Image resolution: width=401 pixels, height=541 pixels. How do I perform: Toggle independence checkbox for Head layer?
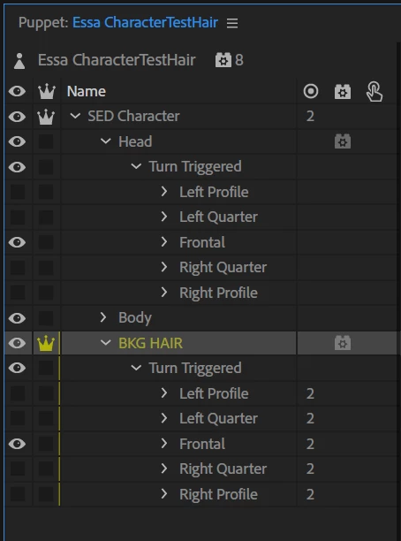(x=46, y=141)
